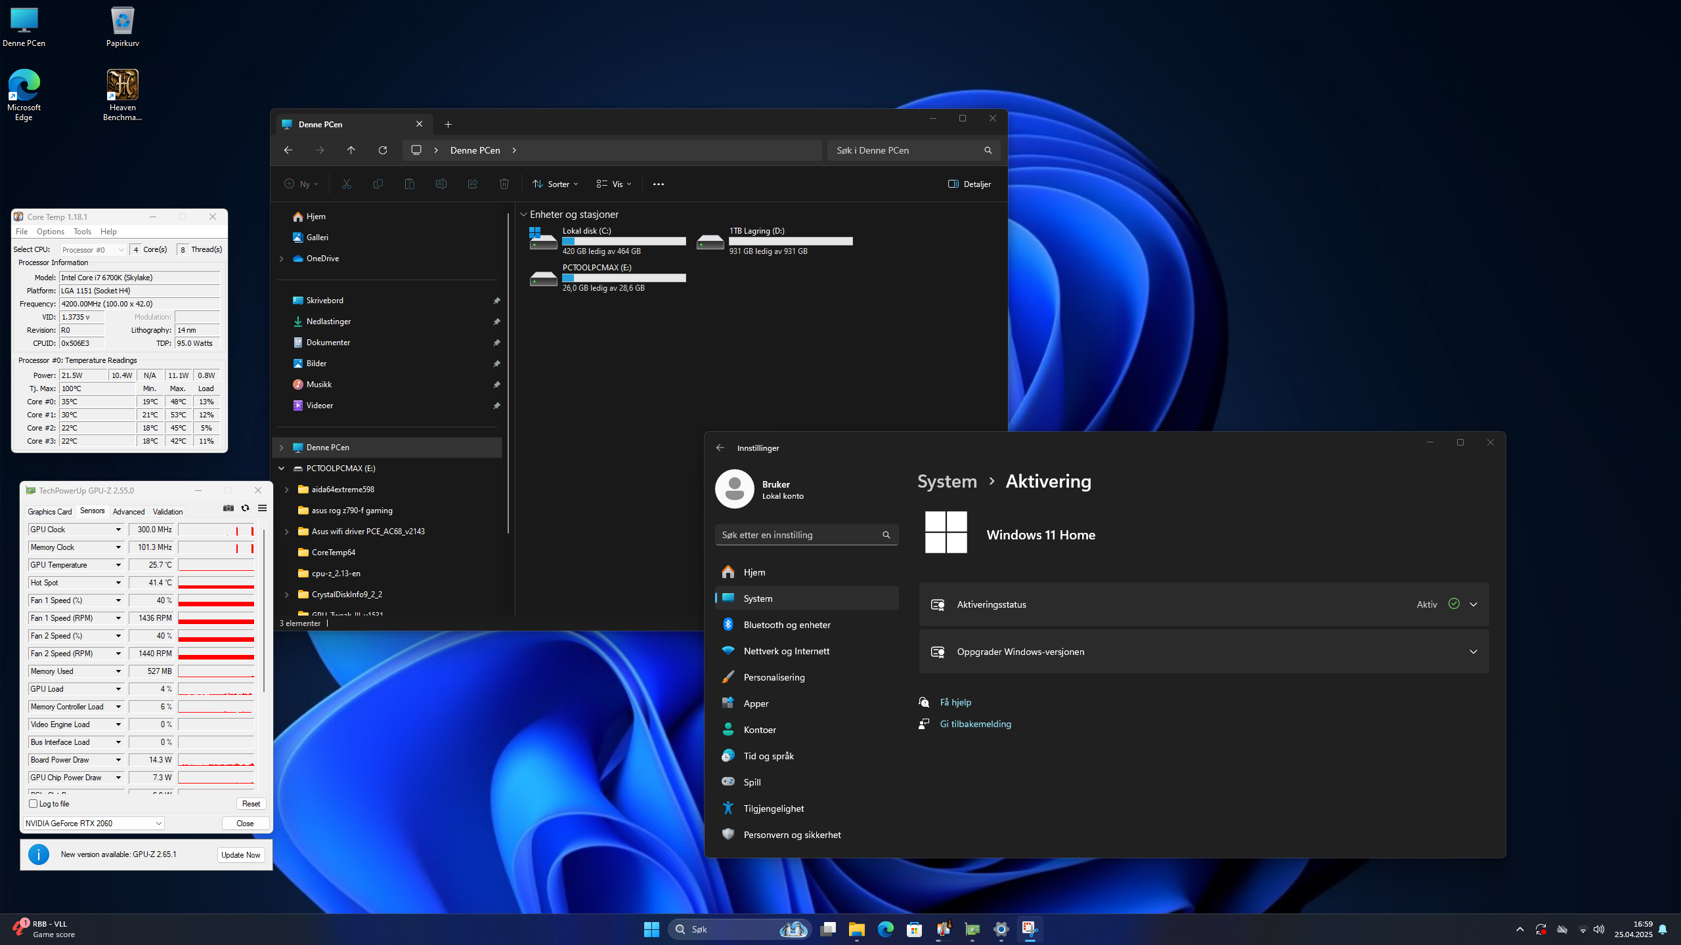Click the Explorer up-directory arrow
This screenshot has width=1681, height=945.
pos(351,150)
